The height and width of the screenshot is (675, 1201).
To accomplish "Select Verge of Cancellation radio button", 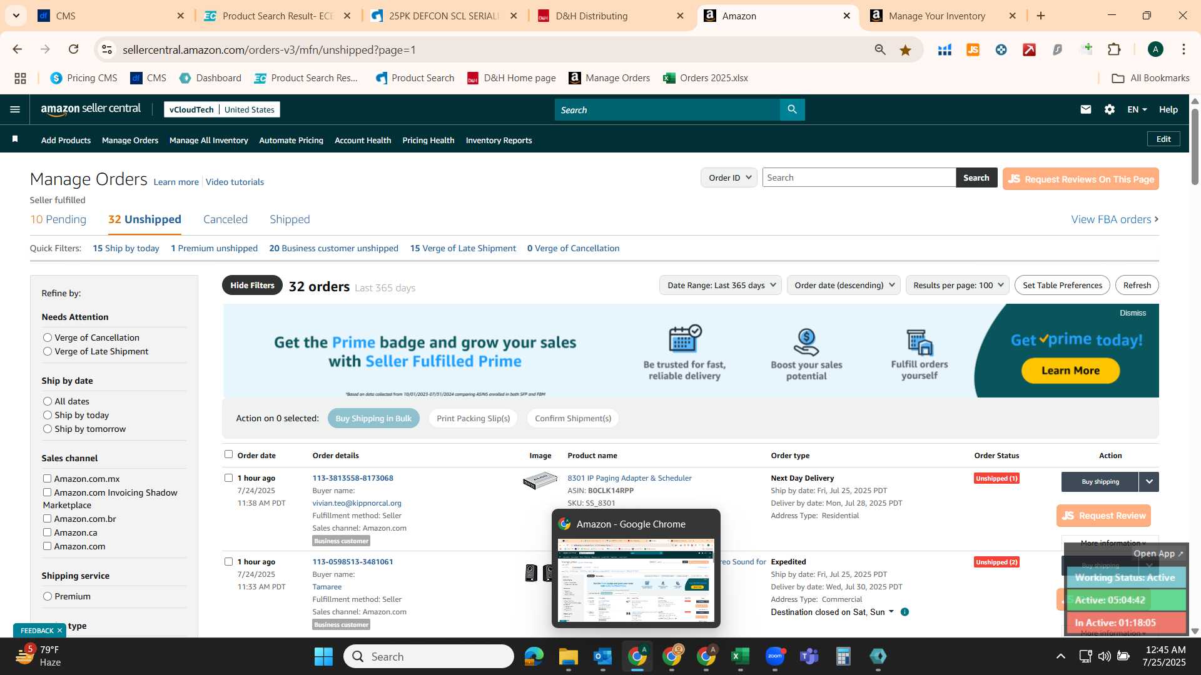I will point(48,337).
